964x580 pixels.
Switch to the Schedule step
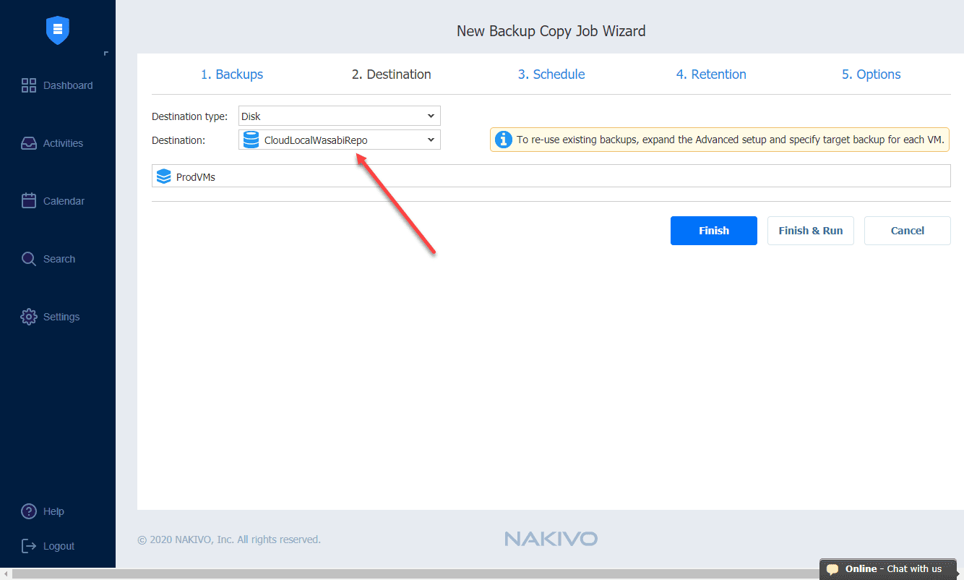pyautogui.click(x=551, y=74)
